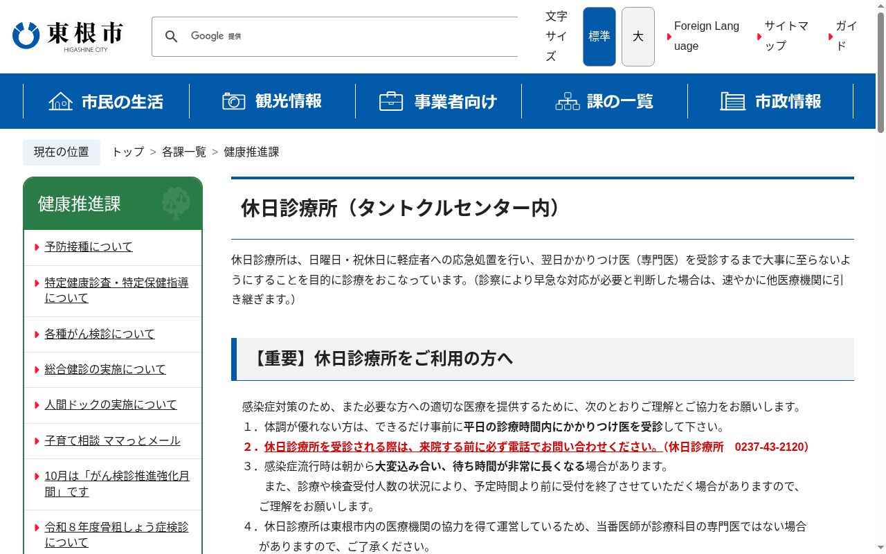Go to トップ in the breadcrumb
886x554 pixels.
pos(128,152)
